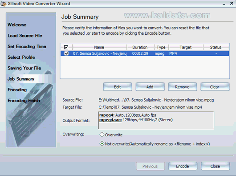Open the Load Source File step

click(25, 36)
